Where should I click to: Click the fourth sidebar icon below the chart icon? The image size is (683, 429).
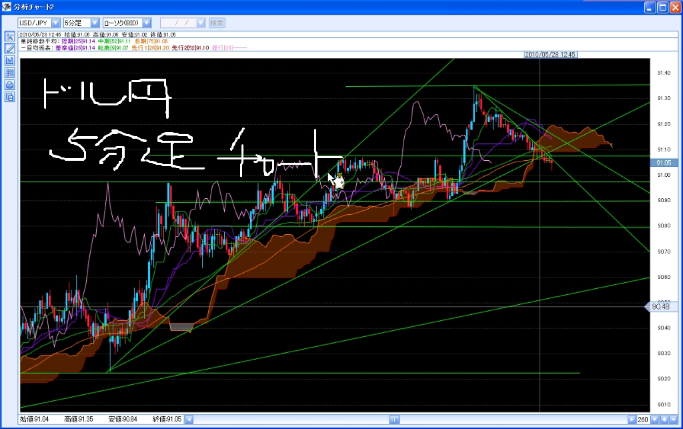tap(9, 73)
